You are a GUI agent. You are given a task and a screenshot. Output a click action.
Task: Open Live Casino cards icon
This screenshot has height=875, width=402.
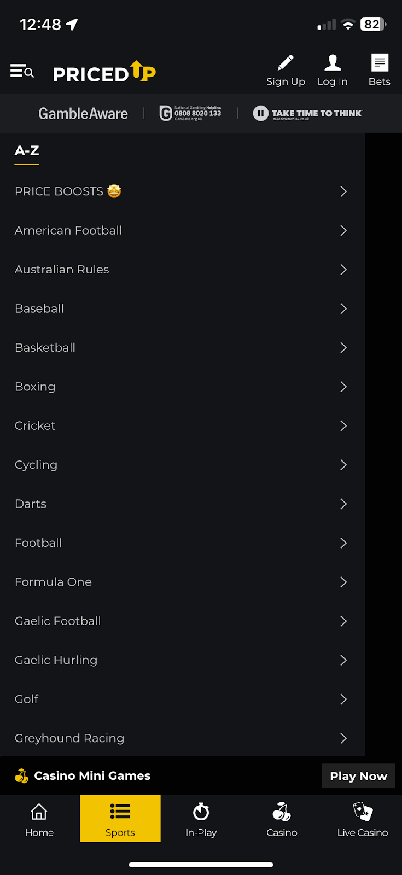[363, 812]
